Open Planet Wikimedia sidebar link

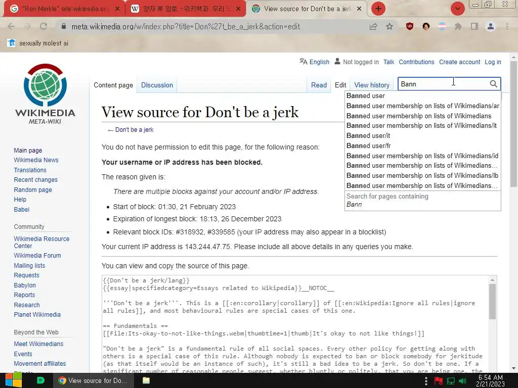pyautogui.click(x=37, y=315)
